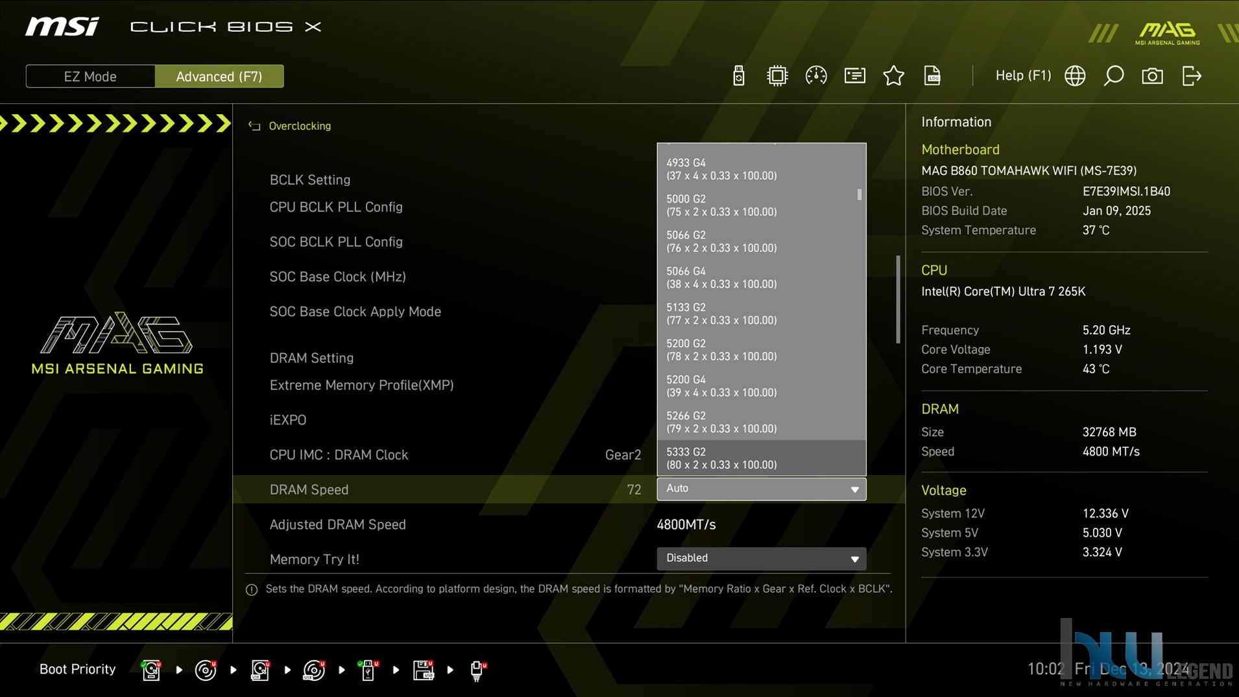Select the Memory Try It! setting label
The width and height of the screenshot is (1239, 697).
[x=314, y=559]
